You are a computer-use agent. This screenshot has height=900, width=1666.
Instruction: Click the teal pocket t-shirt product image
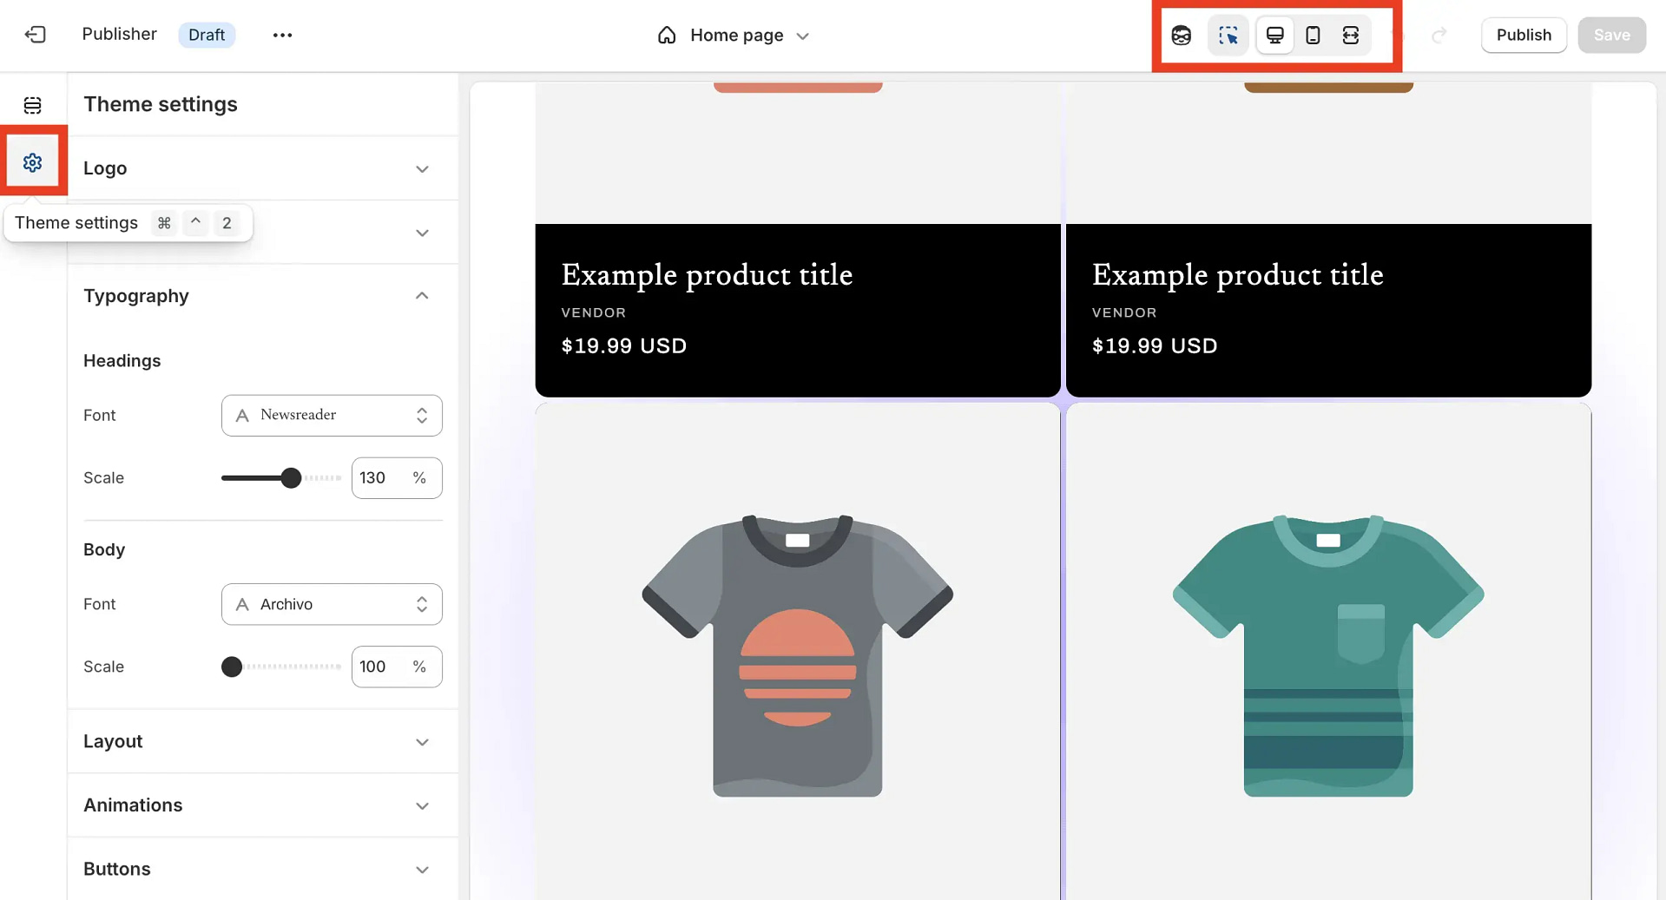(1328, 655)
